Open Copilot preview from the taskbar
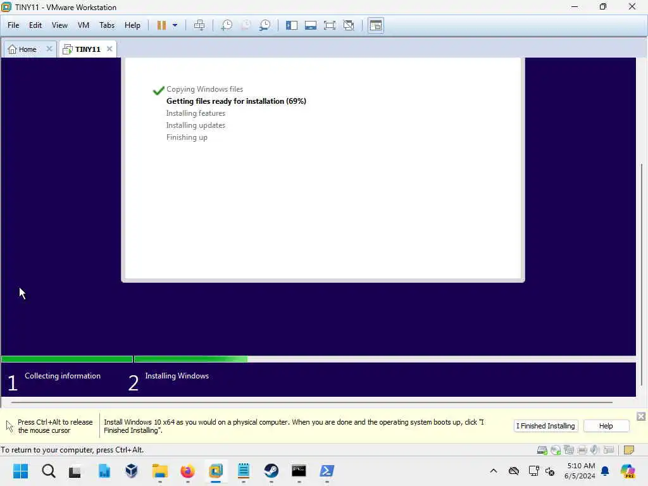The width and height of the screenshot is (648, 486). pyautogui.click(x=628, y=471)
